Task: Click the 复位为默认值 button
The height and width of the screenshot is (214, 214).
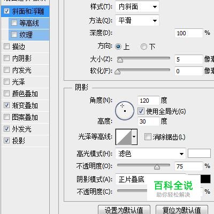Action: (x=182, y=210)
